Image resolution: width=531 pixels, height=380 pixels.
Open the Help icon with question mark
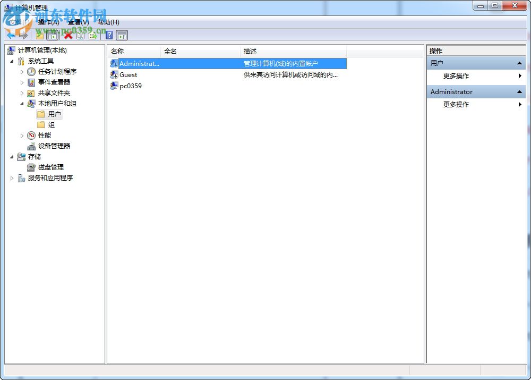pos(109,35)
